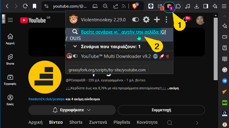Open the browser main hamburger menu
229x128 pixels.
pyautogui.click(x=224, y=6)
